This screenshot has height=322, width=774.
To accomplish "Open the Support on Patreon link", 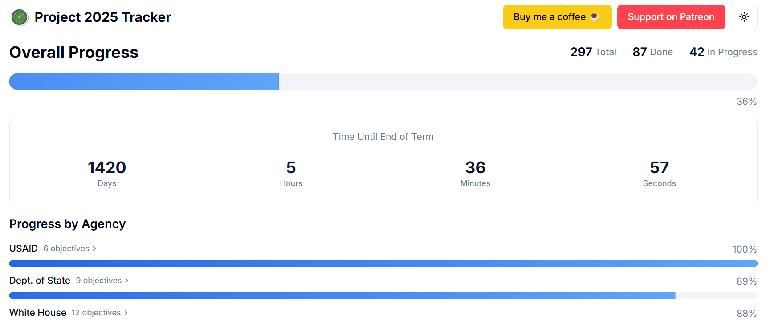I will (671, 17).
